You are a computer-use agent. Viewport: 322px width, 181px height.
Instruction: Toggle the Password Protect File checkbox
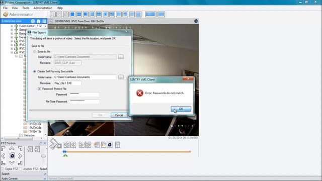point(39,89)
